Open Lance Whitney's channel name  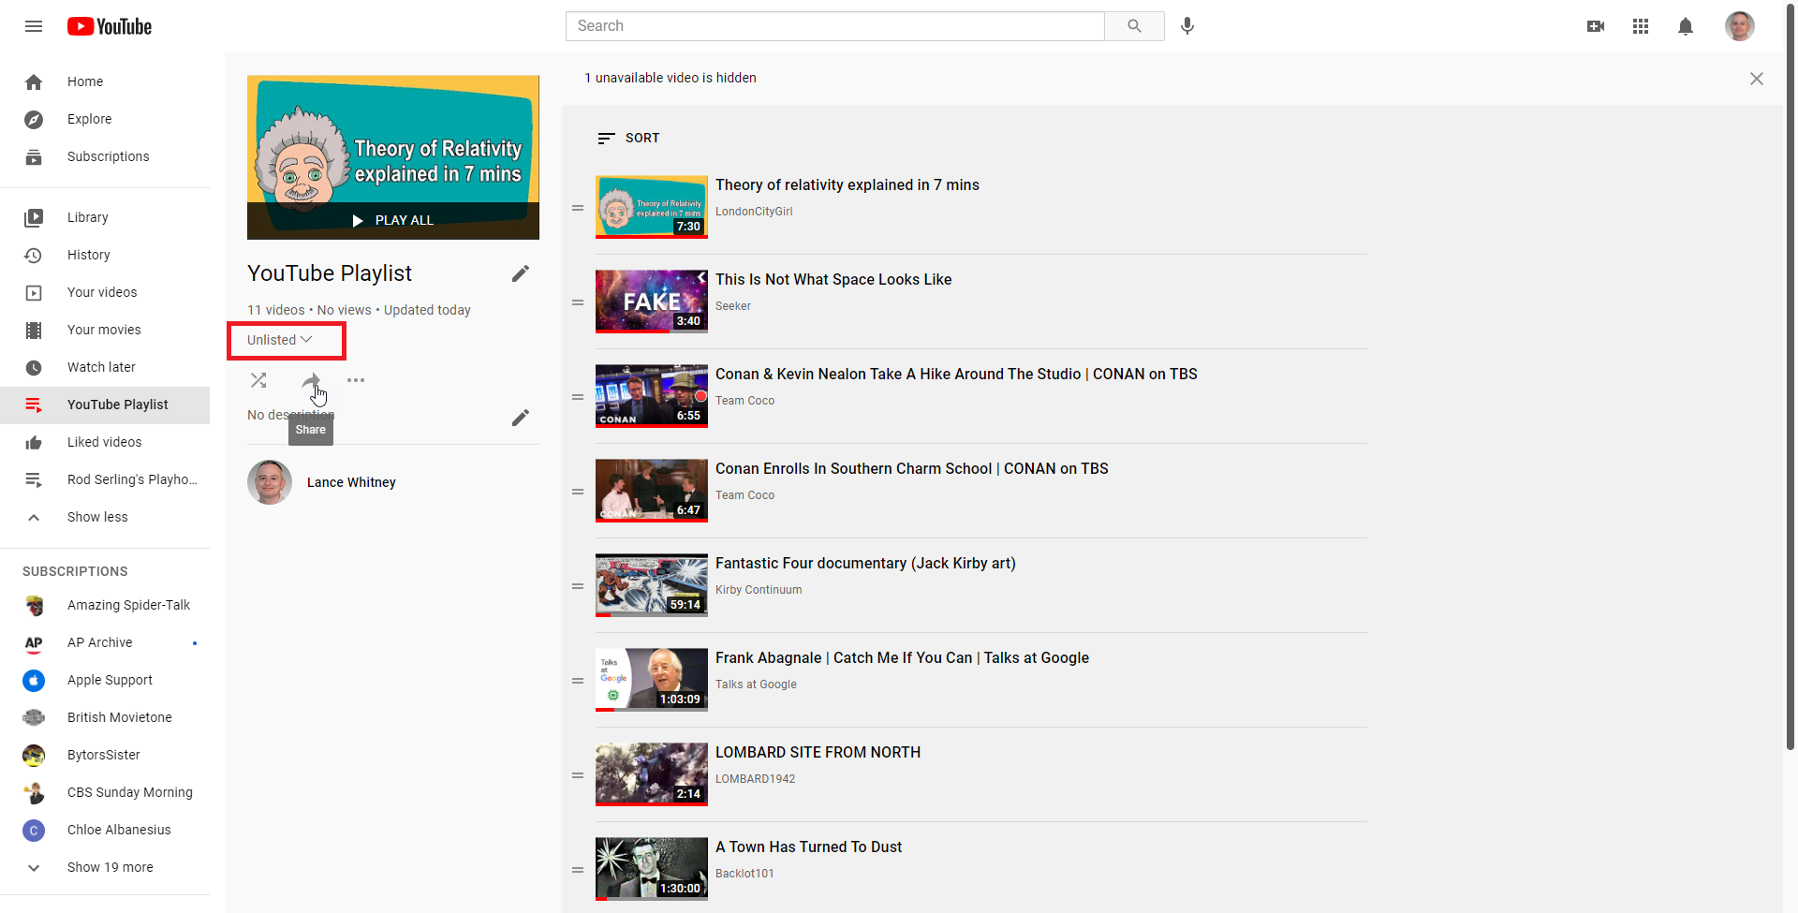tap(351, 482)
